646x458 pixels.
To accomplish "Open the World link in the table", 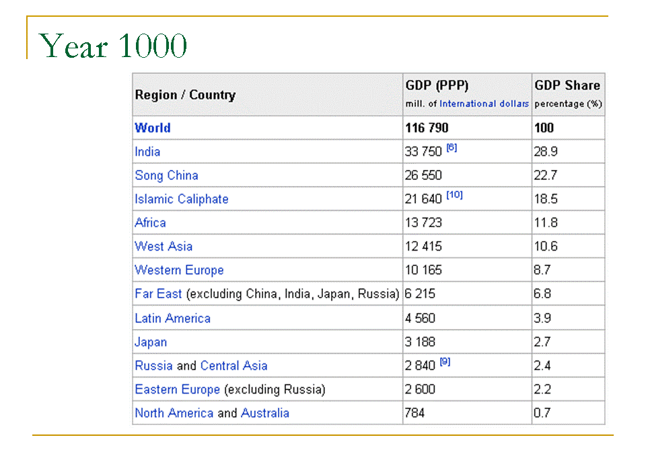I will pos(153,128).
